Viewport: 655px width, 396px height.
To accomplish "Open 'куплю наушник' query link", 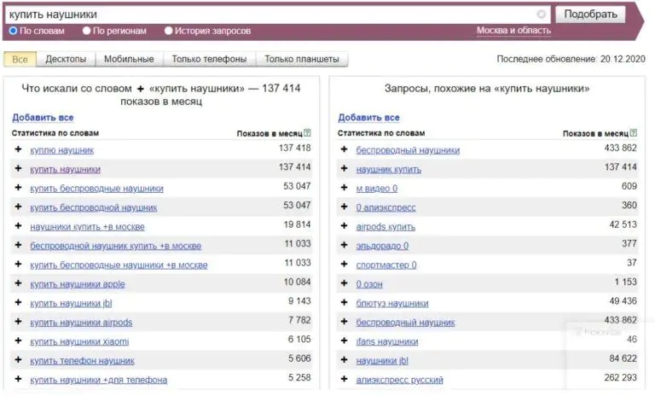I will (x=61, y=150).
